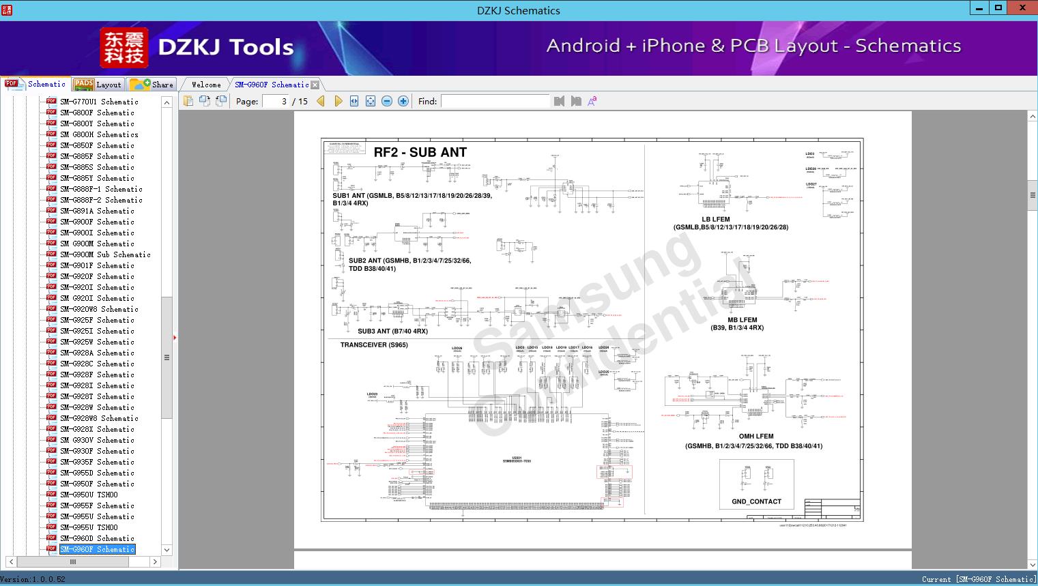Open SM-G930F Schematic in the tree

tap(97, 451)
